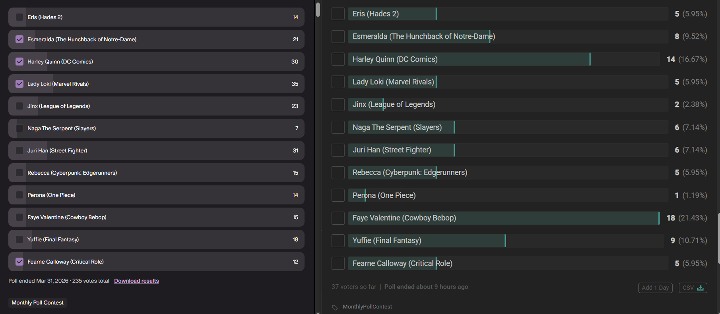Tick the Fearne Calloway checkbox in right poll

click(338, 263)
